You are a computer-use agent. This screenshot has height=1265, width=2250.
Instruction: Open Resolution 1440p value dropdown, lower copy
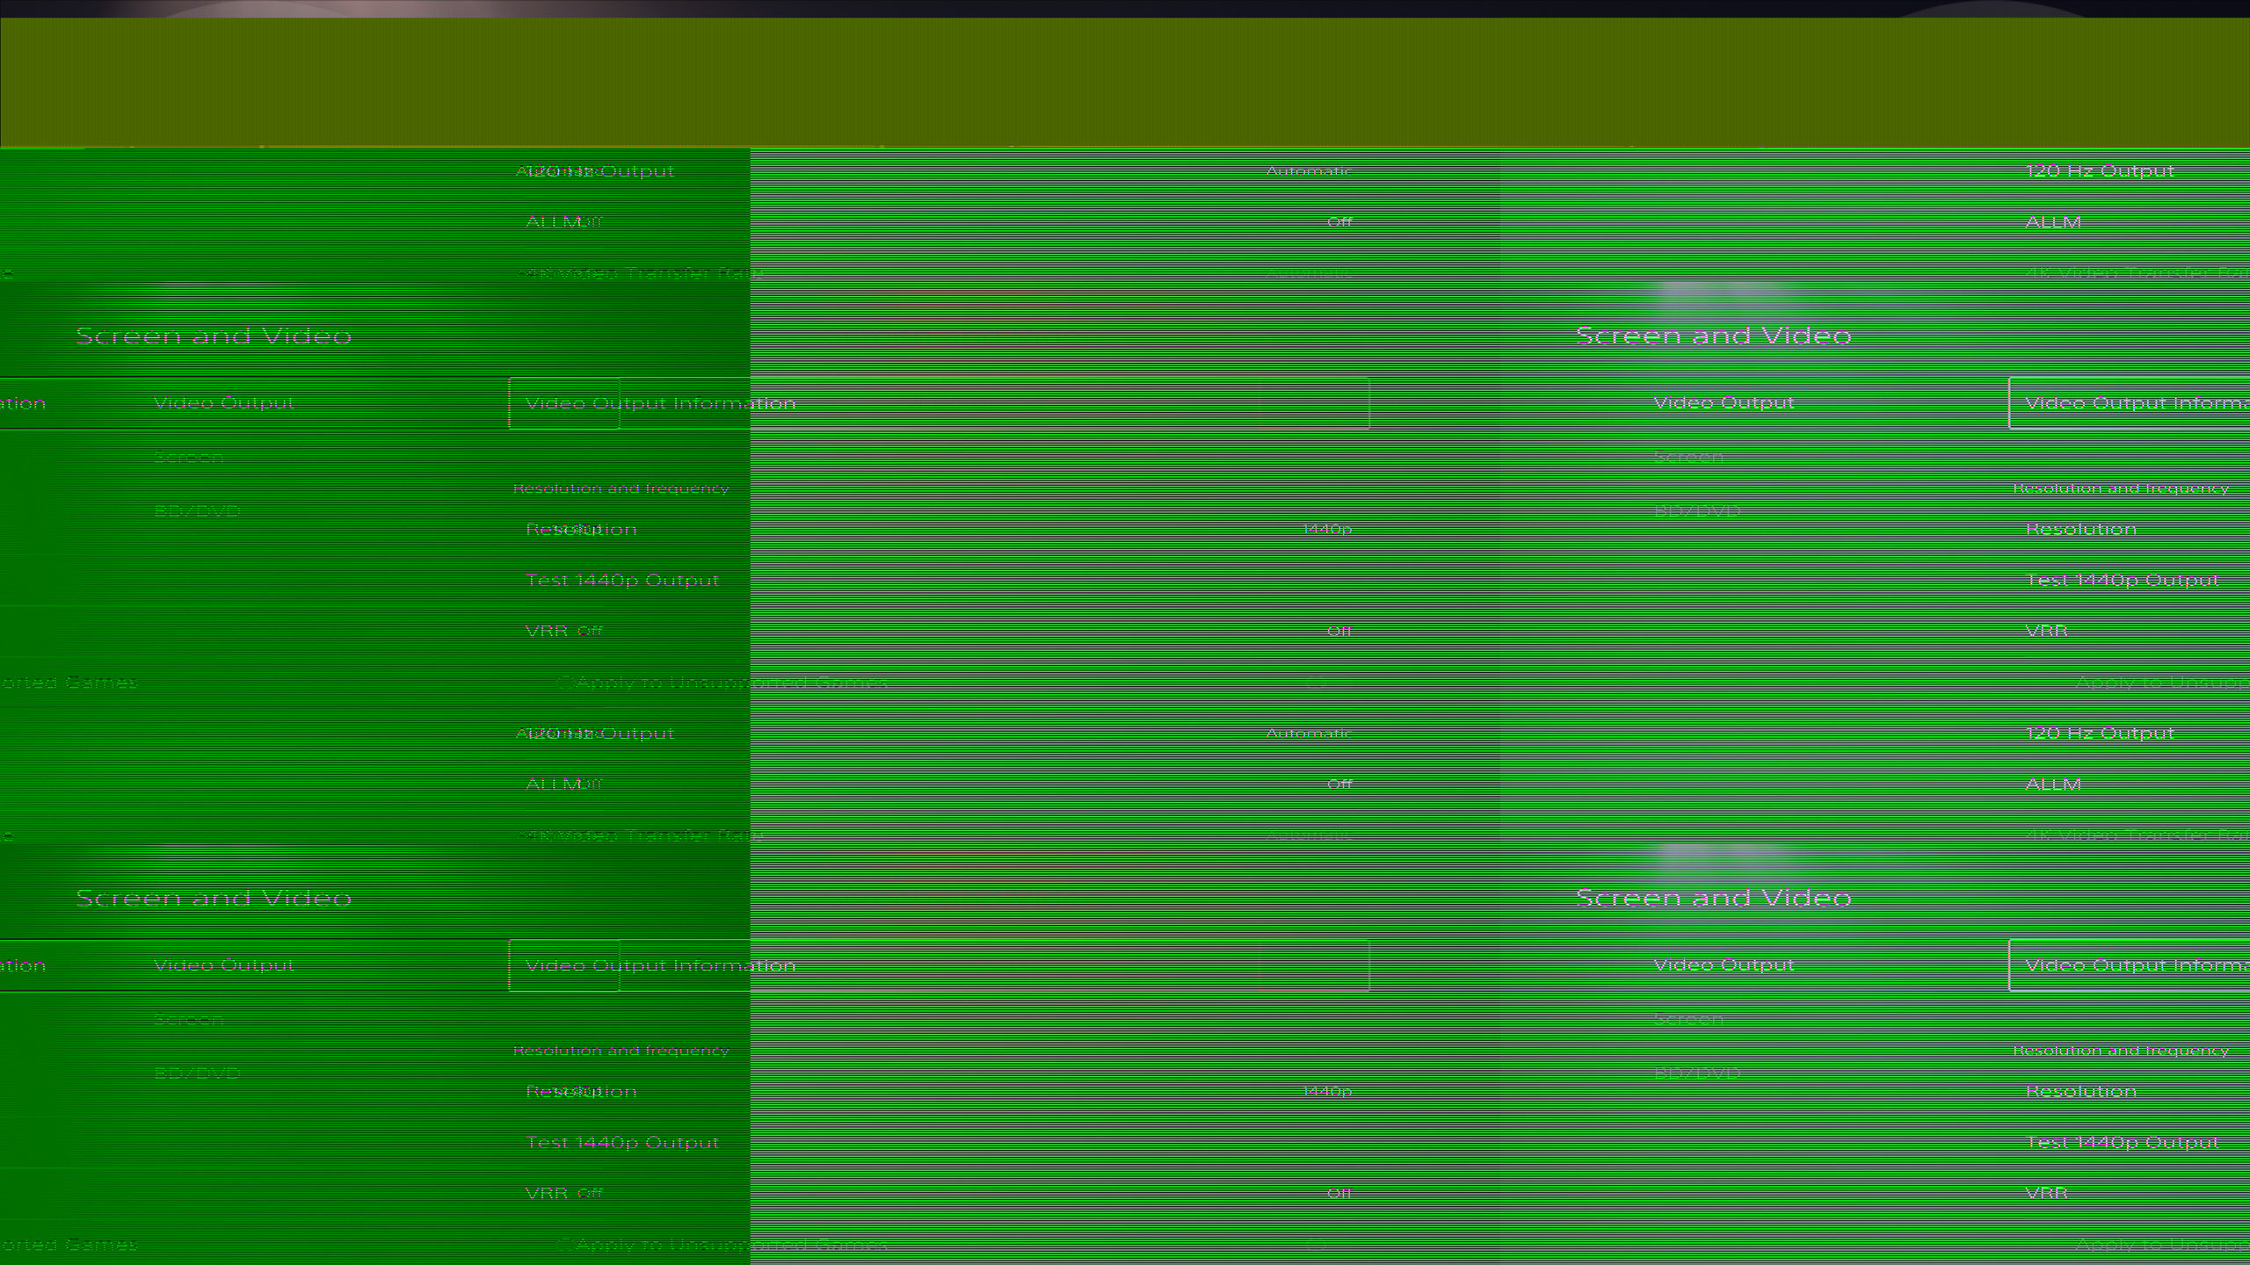[1326, 1092]
